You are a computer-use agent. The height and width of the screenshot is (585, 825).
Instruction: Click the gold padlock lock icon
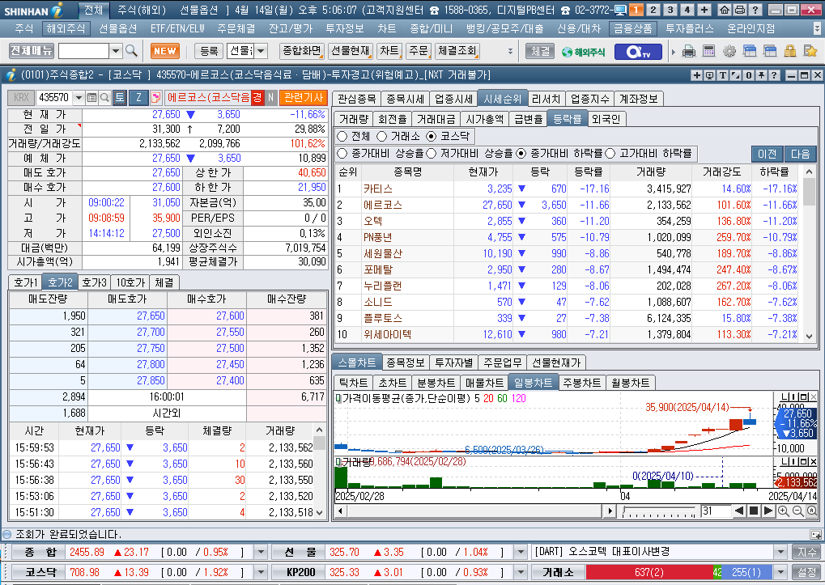[789, 51]
